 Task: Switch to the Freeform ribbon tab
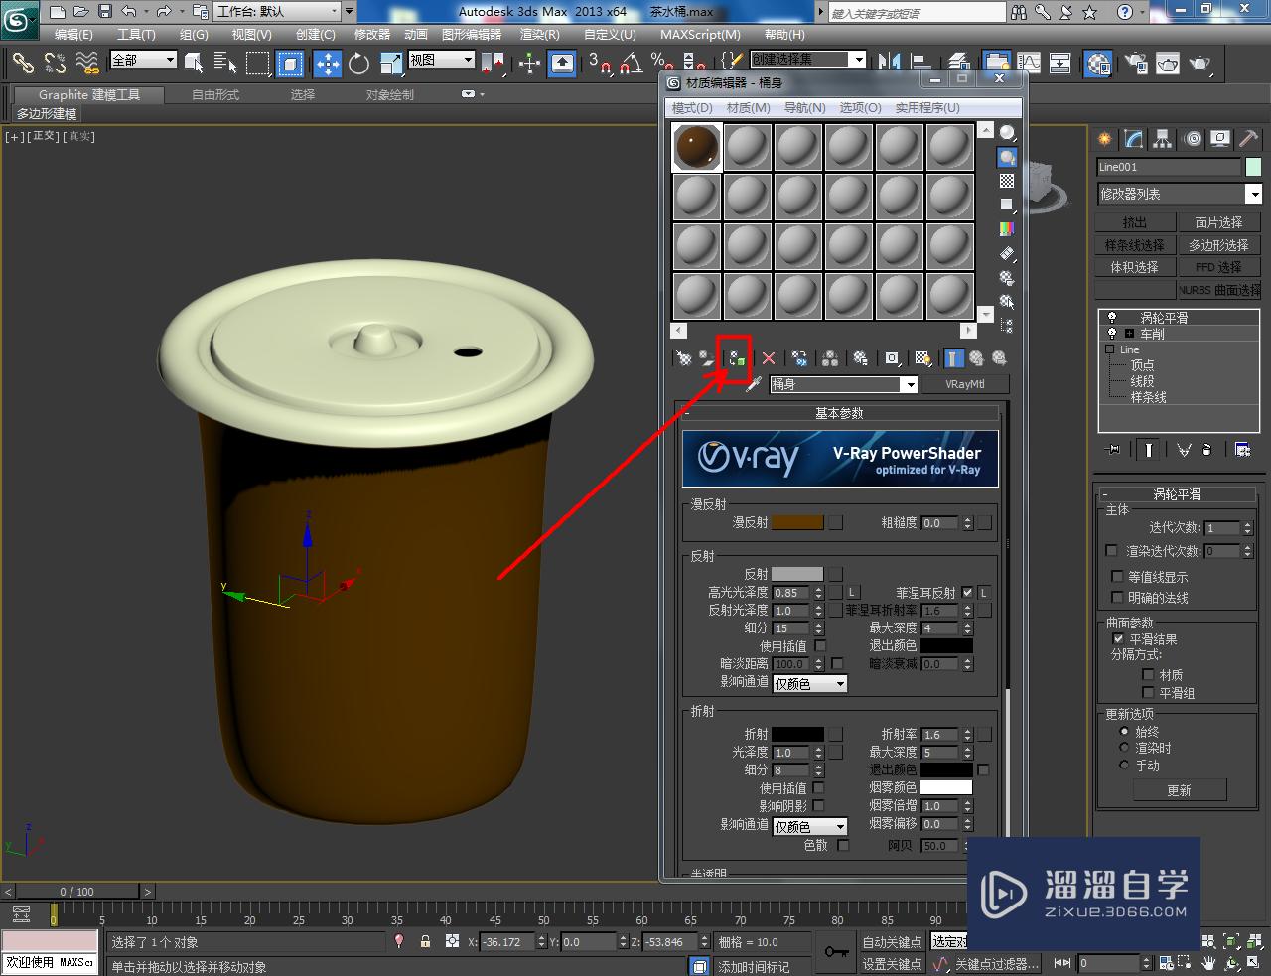[x=215, y=94]
